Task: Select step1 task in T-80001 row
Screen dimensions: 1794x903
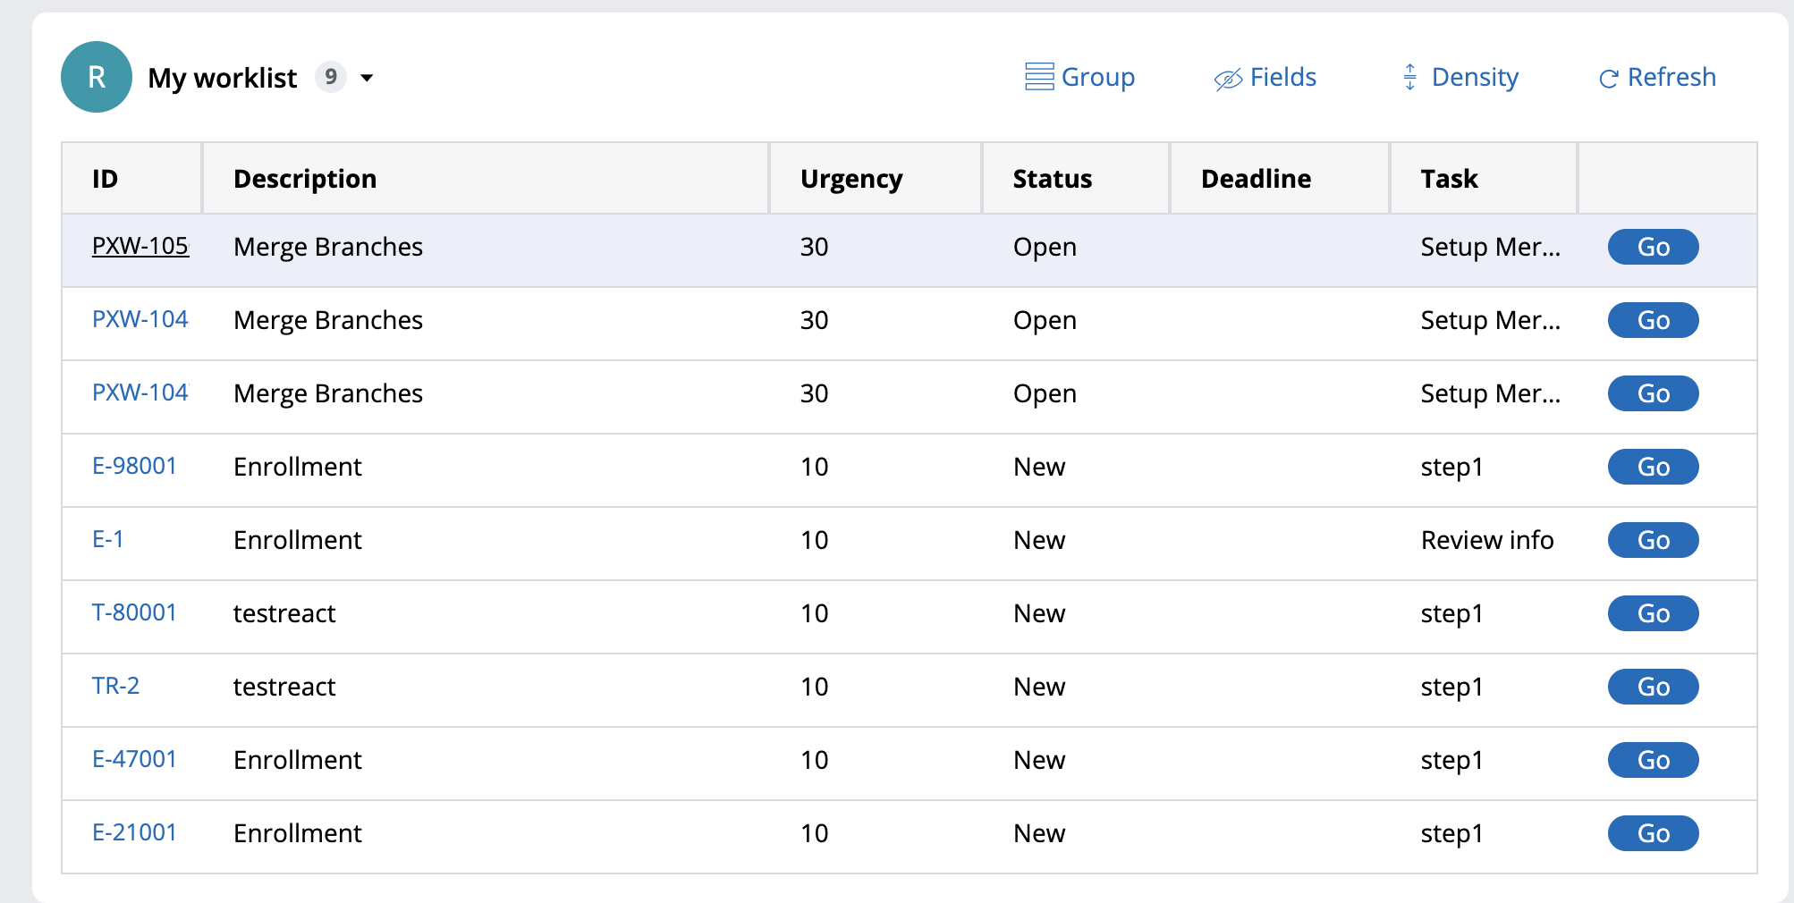Action: pos(1452,613)
